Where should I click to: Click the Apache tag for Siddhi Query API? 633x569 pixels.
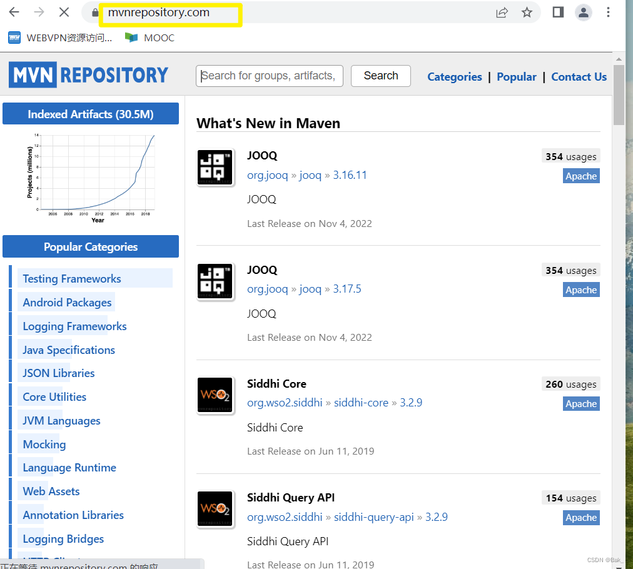[x=581, y=517]
